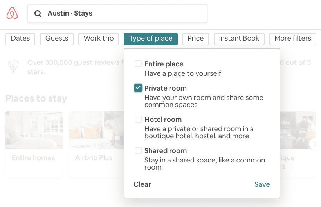
Task: Open the Dates filter
Action: click(x=20, y=39)
